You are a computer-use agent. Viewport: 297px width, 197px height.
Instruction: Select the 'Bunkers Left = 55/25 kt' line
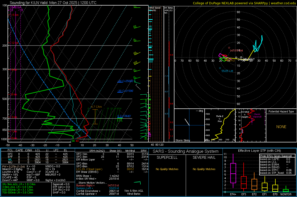(98, 188)
